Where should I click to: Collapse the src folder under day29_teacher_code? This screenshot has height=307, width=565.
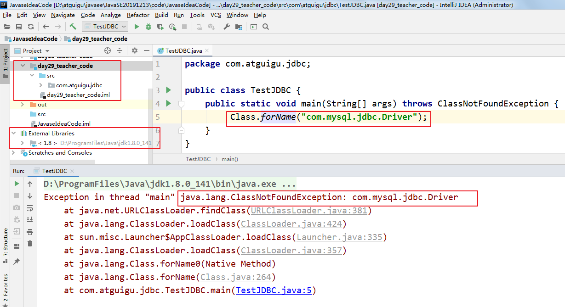(x=32, y=75)
